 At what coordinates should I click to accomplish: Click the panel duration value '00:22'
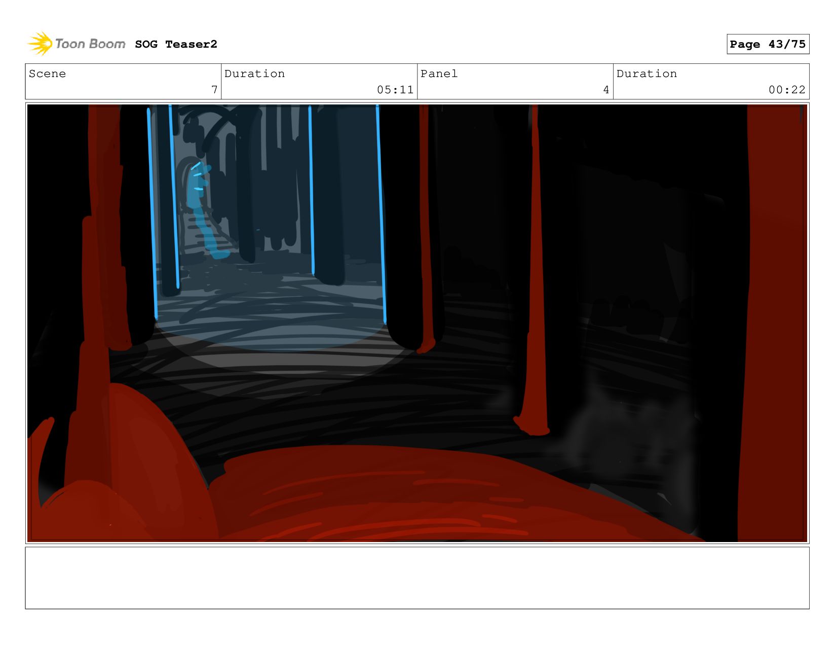click(x=787, y=90)
